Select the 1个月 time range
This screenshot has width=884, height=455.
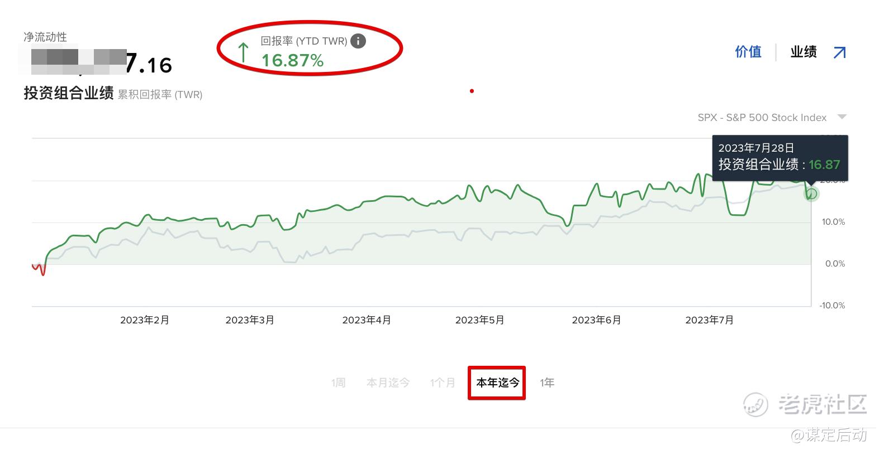(443, 383)
